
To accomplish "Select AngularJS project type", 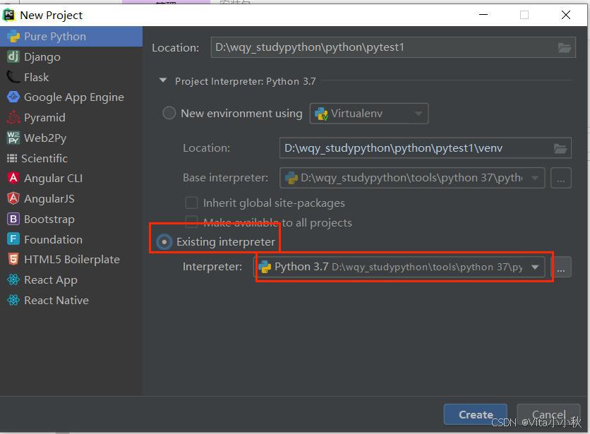I will click(71, 198).
